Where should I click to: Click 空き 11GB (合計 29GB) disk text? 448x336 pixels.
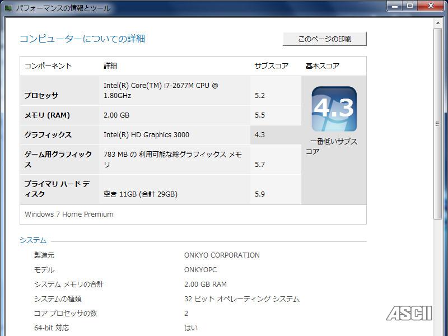[x=141, y=194]
